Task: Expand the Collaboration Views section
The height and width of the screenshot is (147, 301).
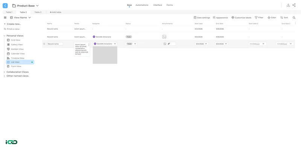Action: [x=5, y=72]
